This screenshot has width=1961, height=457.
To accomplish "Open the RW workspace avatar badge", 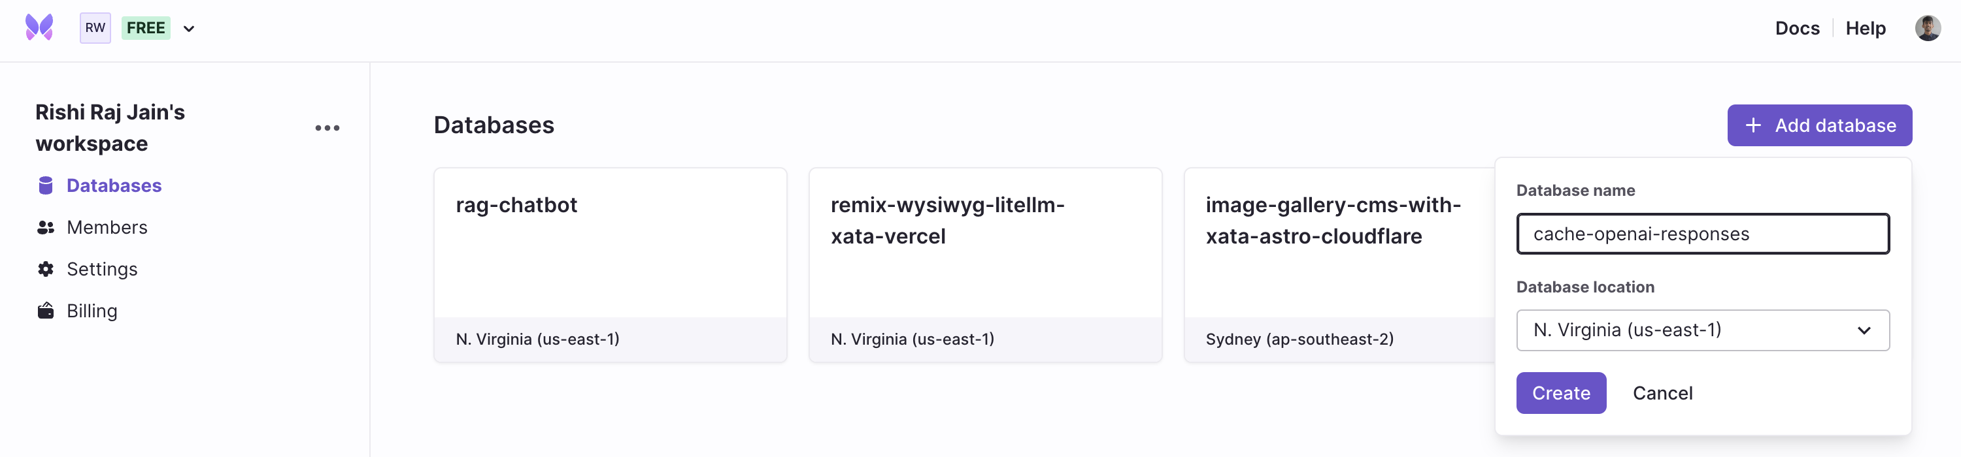I will pyautogui.click(x=95, y=28).
